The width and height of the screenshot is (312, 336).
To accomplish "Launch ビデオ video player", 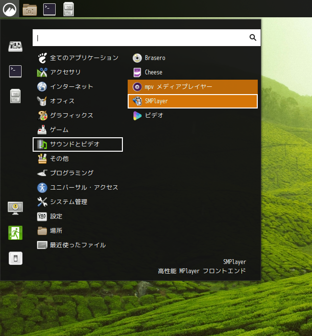I will tap(192, 115).
